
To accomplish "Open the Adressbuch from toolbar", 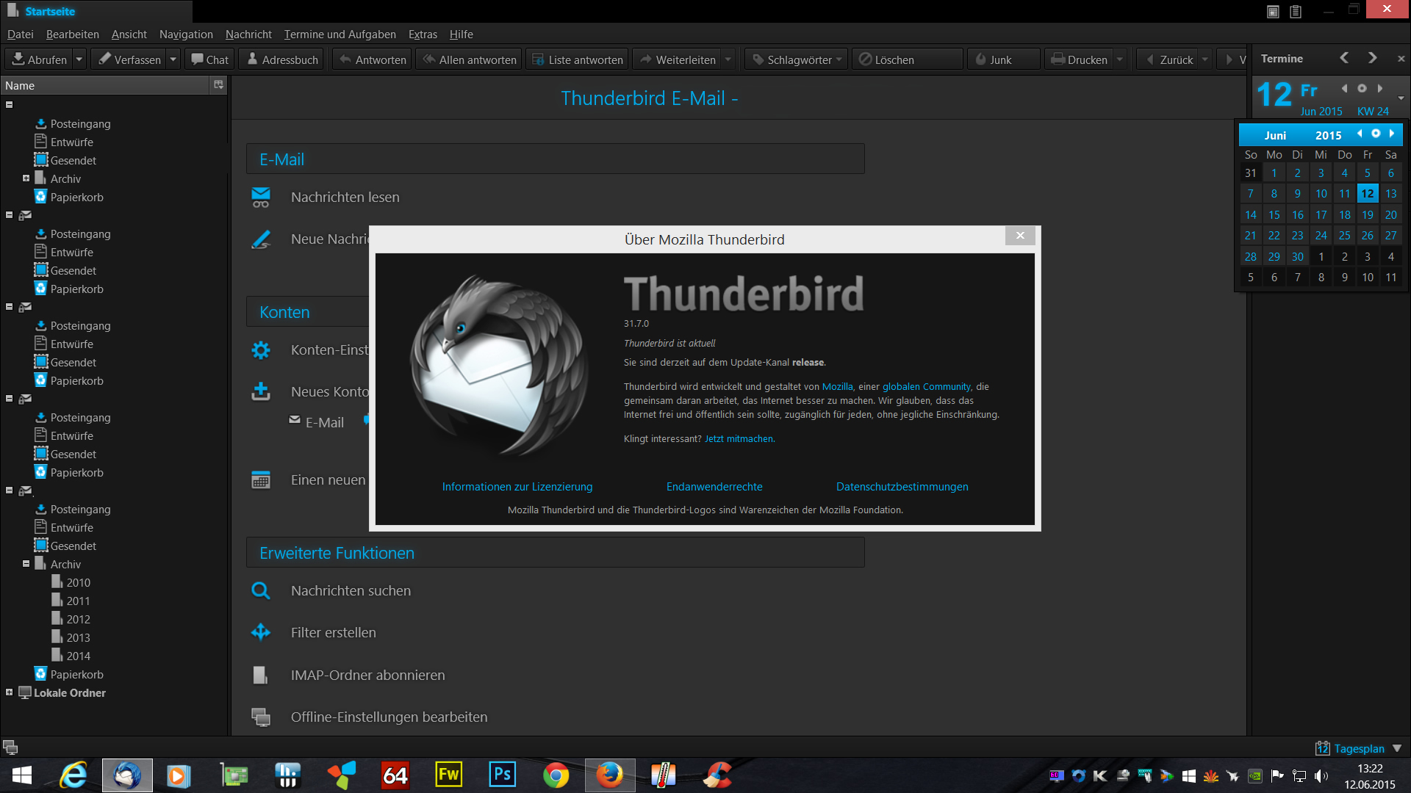I will pos(282,59).
